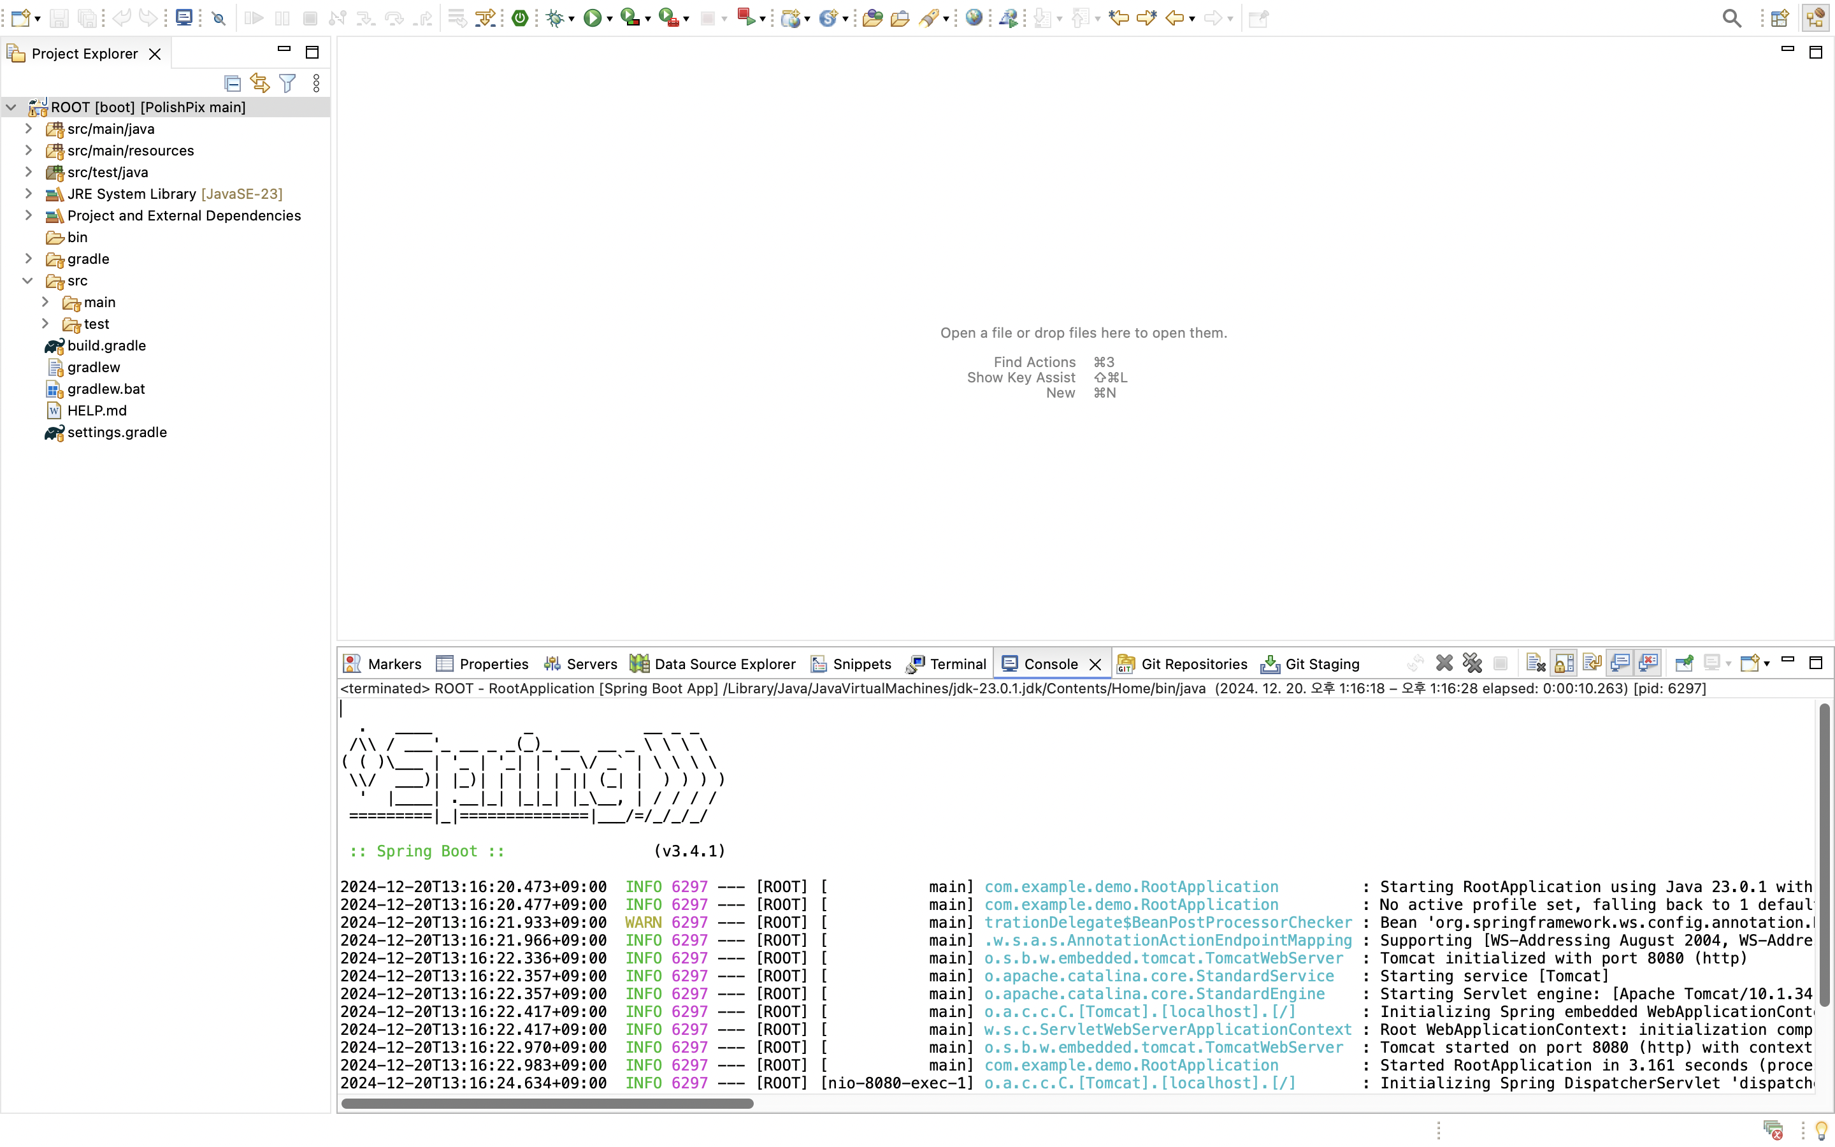Switch to the Properties tab
The height and width of the screenshot is (1147, 1835).
tap(482, 664)
